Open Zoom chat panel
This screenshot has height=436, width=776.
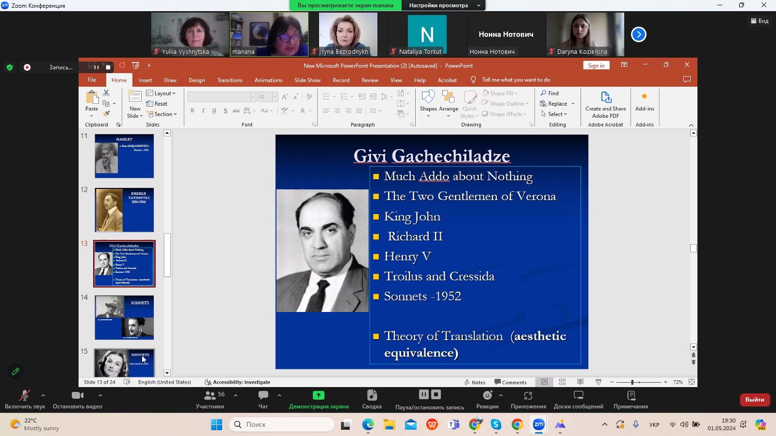[x=263, y=399]
